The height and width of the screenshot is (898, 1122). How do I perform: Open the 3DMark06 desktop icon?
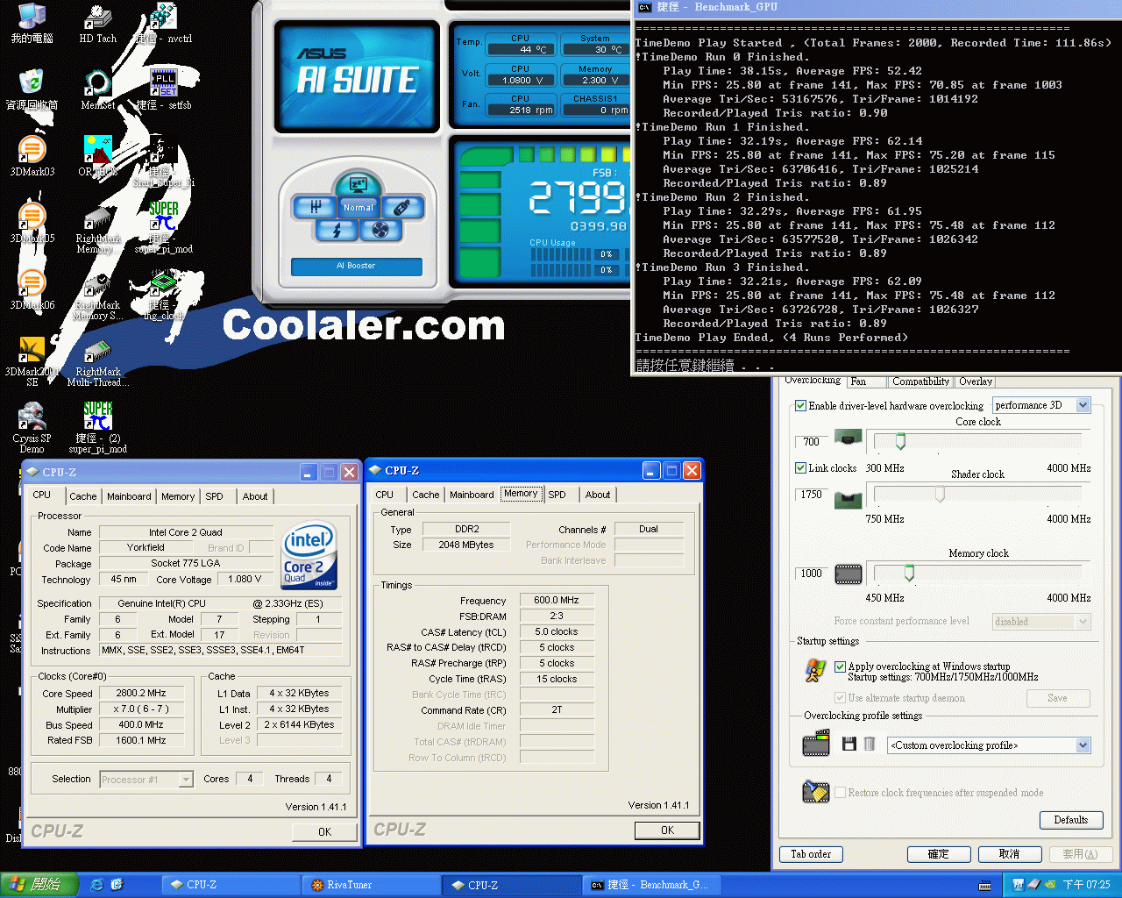(32, 290)
